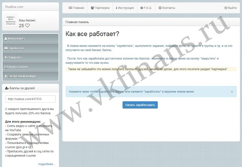The height and width of the screenshot is (167, 242).
Task: Open the Партнерка navigation tab
Action: pos(100,8)
